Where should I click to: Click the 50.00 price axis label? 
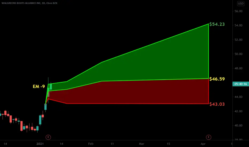coord(239,54)
